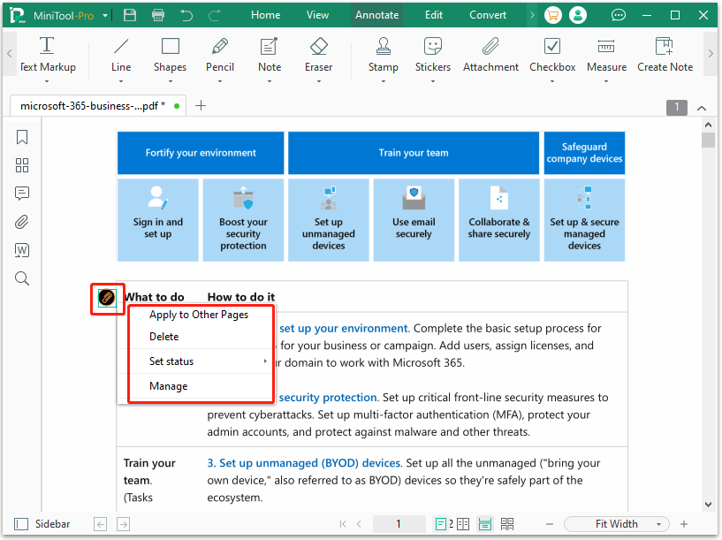Open the bookmarks panel in sidebar
Image resolution: width=722 pixels, height=540 pixels.
click(22, 137)
